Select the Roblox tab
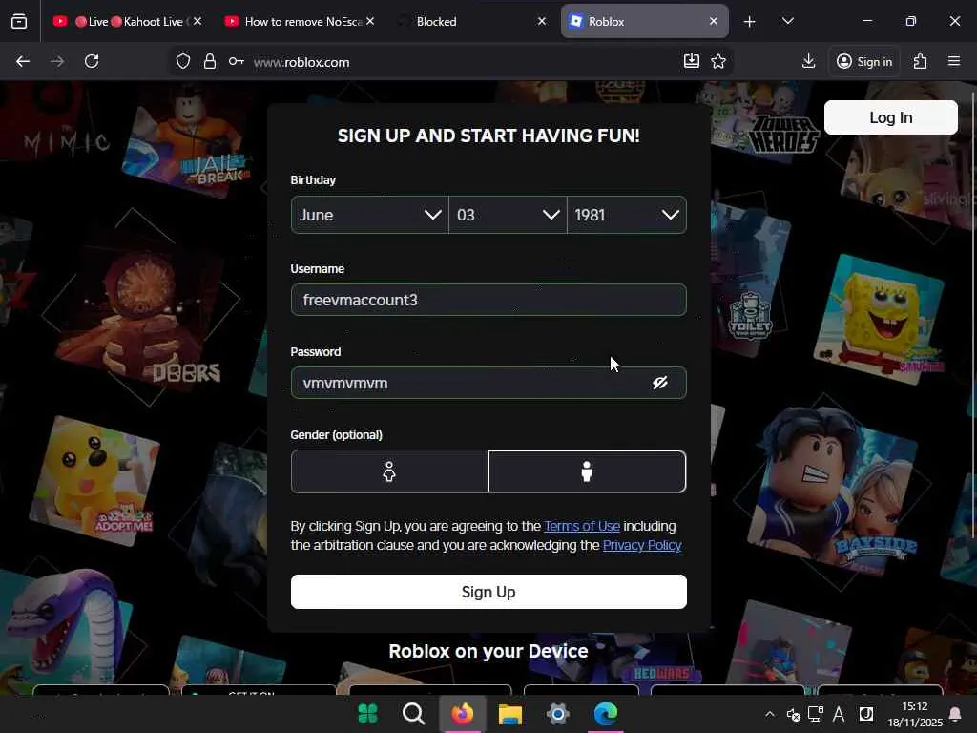977x733 pixels. [644, 21]
